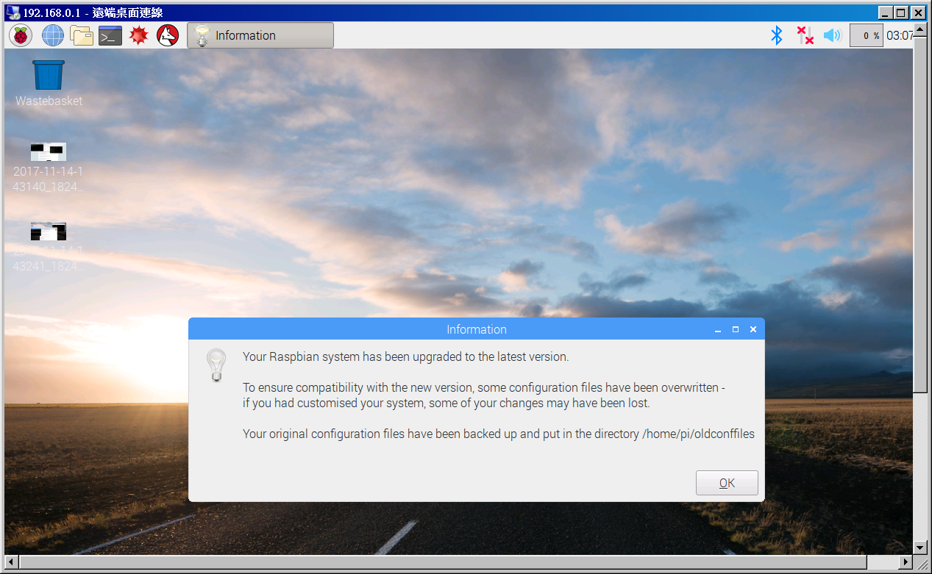The image size is (932, 574).
Task: Select the Wastebasket desktop icon
Action: click(49, 76)
